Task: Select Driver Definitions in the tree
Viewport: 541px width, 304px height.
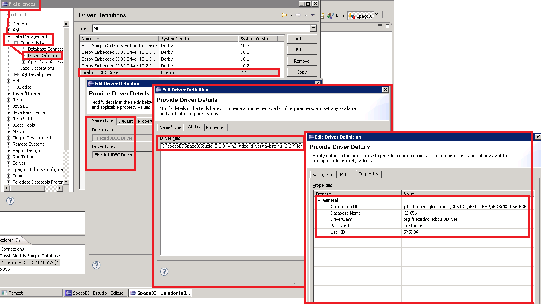Action: tap(44, 55)
